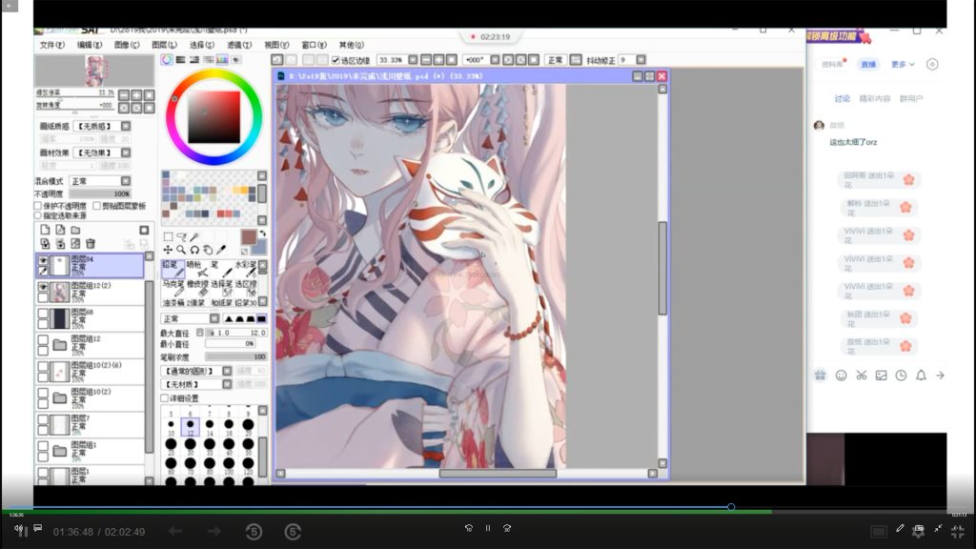
Task: Switch to the 讨论 tab
Action: click(842, 98)
